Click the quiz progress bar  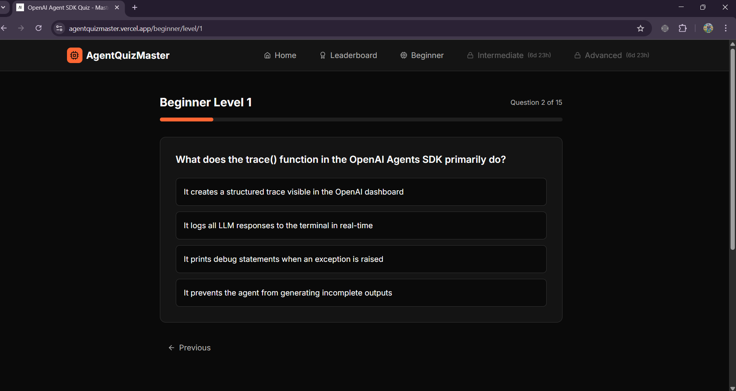pos(361,120)
